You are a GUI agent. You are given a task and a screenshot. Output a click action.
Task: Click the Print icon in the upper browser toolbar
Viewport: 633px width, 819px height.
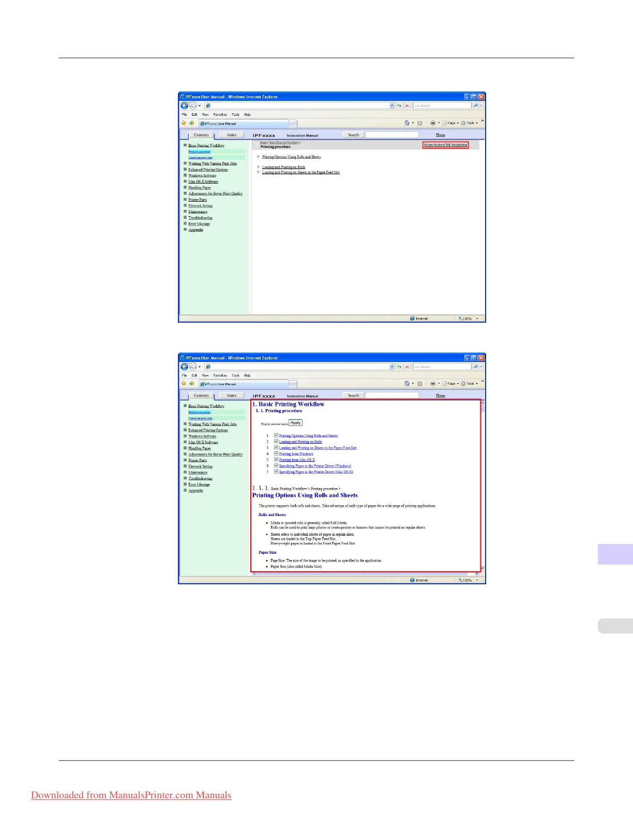pos(433,123)
